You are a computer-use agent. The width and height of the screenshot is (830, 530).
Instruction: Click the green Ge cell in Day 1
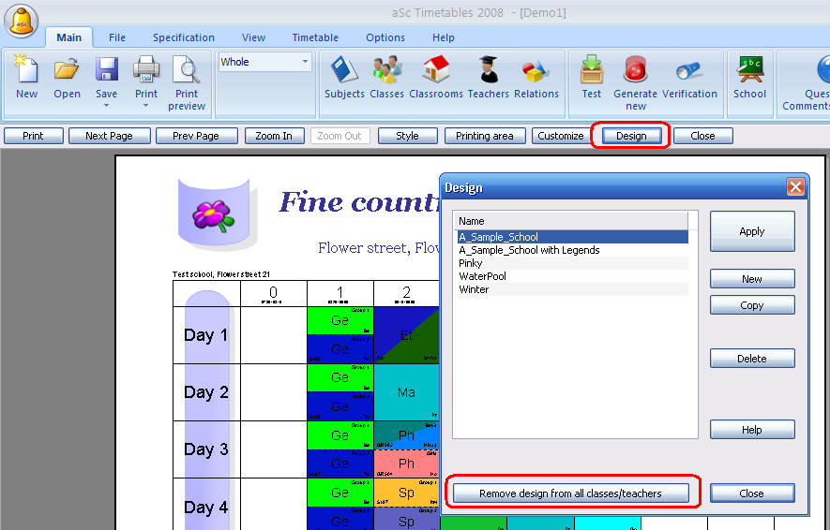[340, 320]
